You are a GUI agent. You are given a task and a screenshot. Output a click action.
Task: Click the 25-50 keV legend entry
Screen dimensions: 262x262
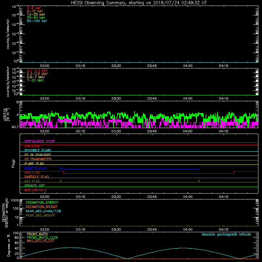coord(36,18)
